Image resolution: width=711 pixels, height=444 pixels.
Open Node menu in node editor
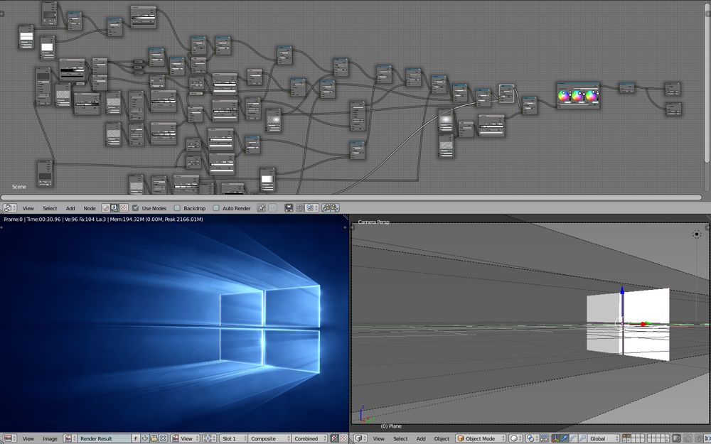(x=90, y=208)
